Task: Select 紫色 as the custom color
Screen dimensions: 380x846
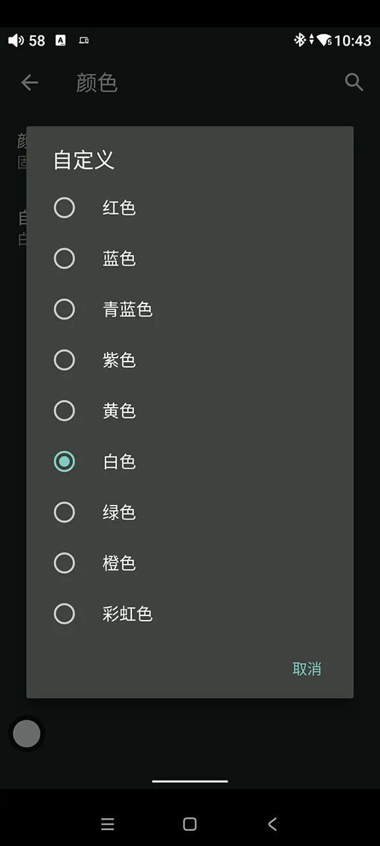Action: (65, 360)
